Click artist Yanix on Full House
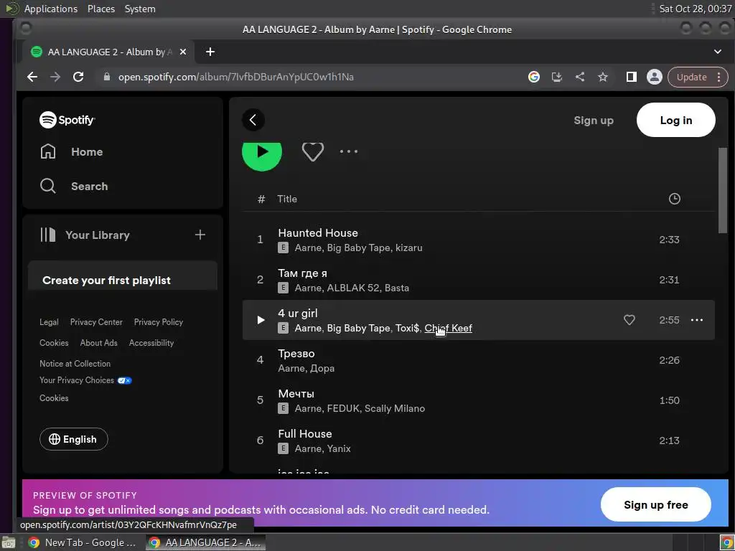Viewport: 735px width, 551px height. [x=338, y=449]
